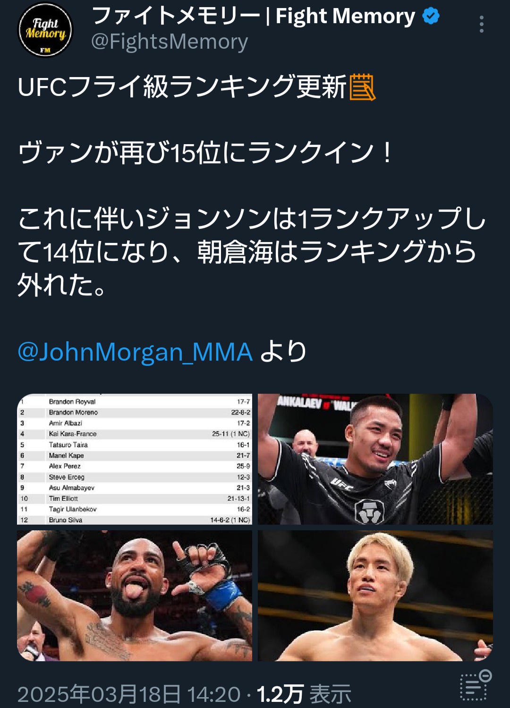510x708 pixels.
Task: Tap the Bruno Silva row in rankings image
Action: pyautogui.click(x=135, y=519)
